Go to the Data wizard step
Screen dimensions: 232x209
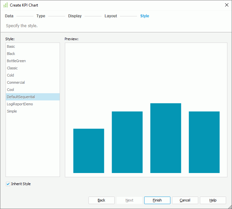pos(9,16)
